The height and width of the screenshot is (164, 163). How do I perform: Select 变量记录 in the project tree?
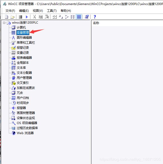click(23, 52)
